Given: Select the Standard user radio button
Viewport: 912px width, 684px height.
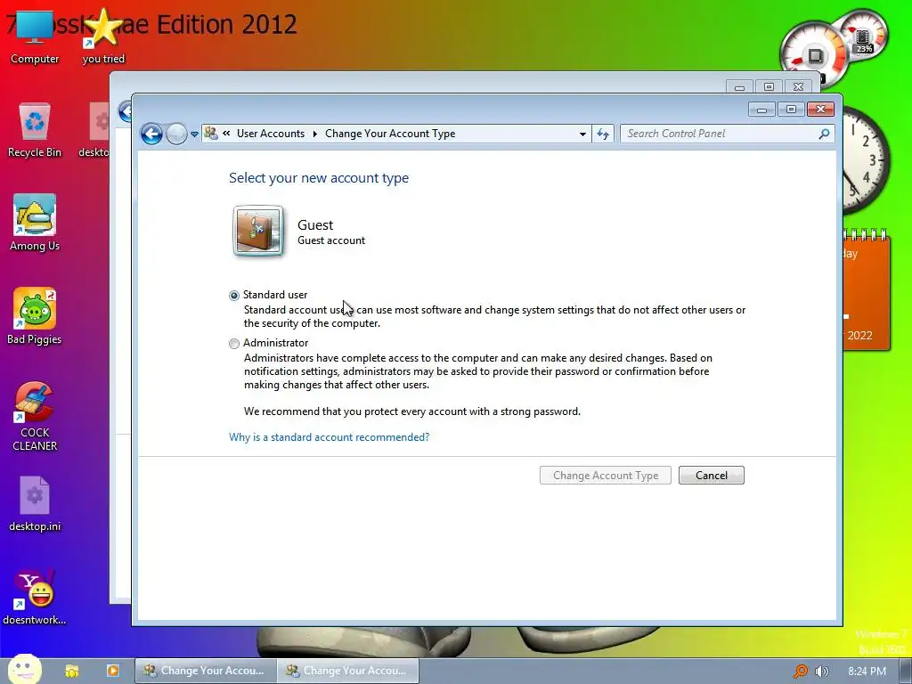Looking at the screenshot, I should click(234, 296).
